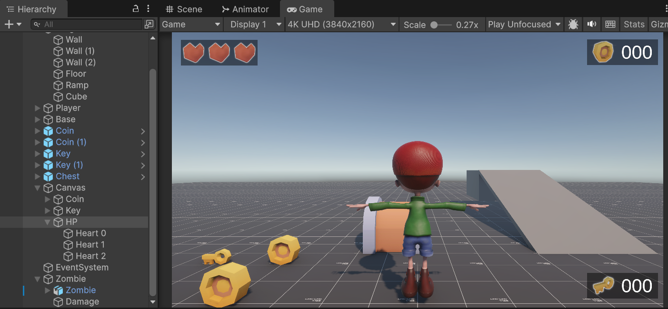Toggle the keyboard shortcuts icon in Game toolbar
This screenshot has width=668, height=309.
pos(610,24)
